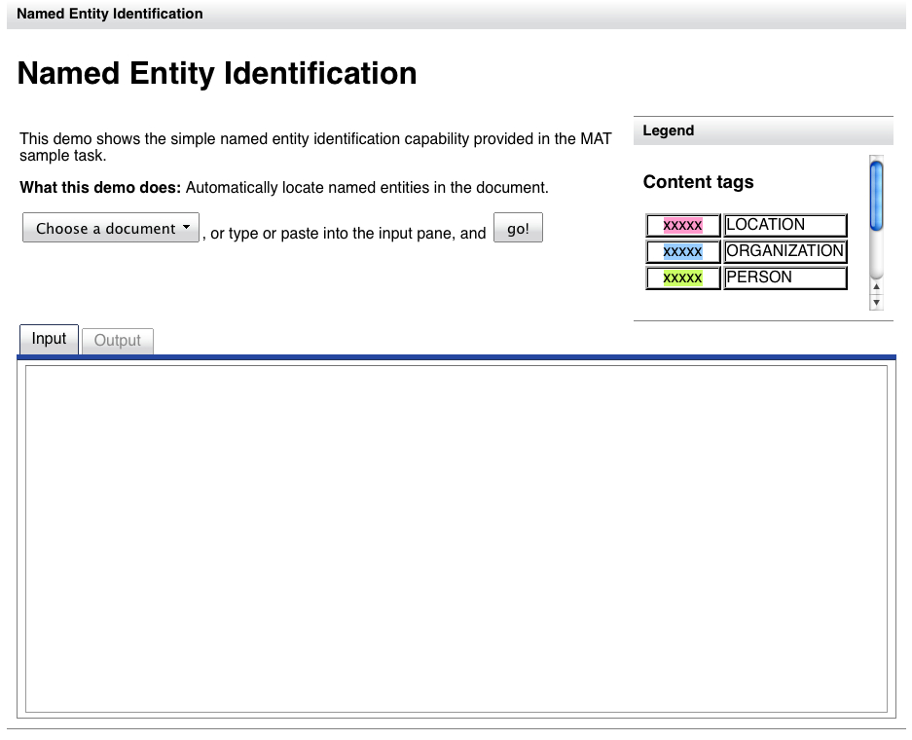
Task: Click the Legend panel header
Action: click(762, 130)
